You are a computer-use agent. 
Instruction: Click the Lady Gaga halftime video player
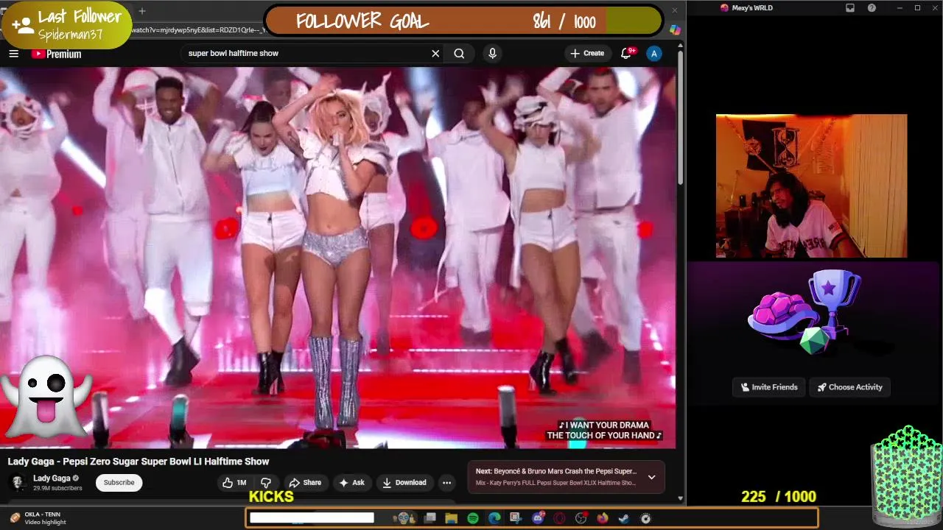[x=337, y=258]
